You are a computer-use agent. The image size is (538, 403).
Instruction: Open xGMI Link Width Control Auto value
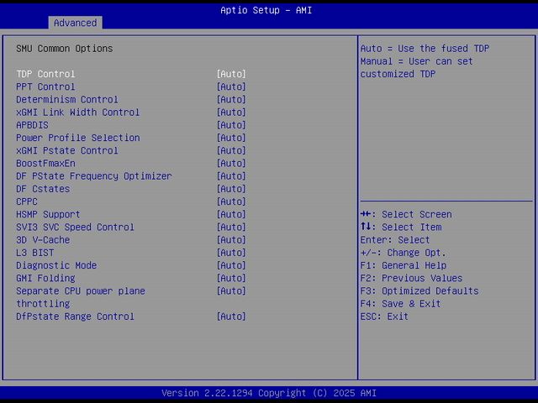coord(231,112)
